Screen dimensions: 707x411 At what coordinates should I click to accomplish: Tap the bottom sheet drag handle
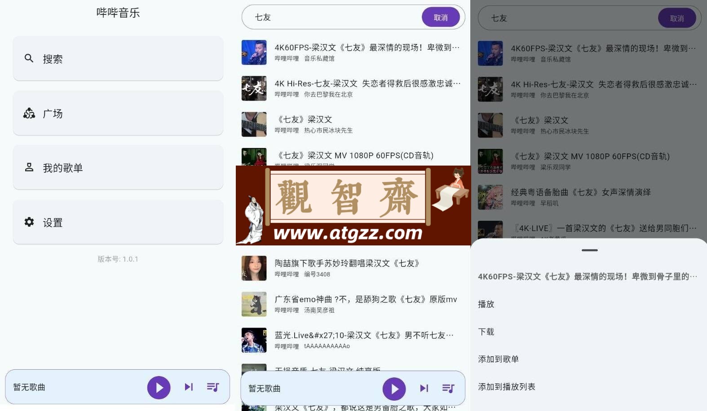point(589,250)
